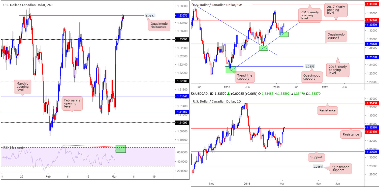This screenshot has width=380, height=188.
Task: Click the daily 1D chart title text
Action: click(x=217, y=101)
